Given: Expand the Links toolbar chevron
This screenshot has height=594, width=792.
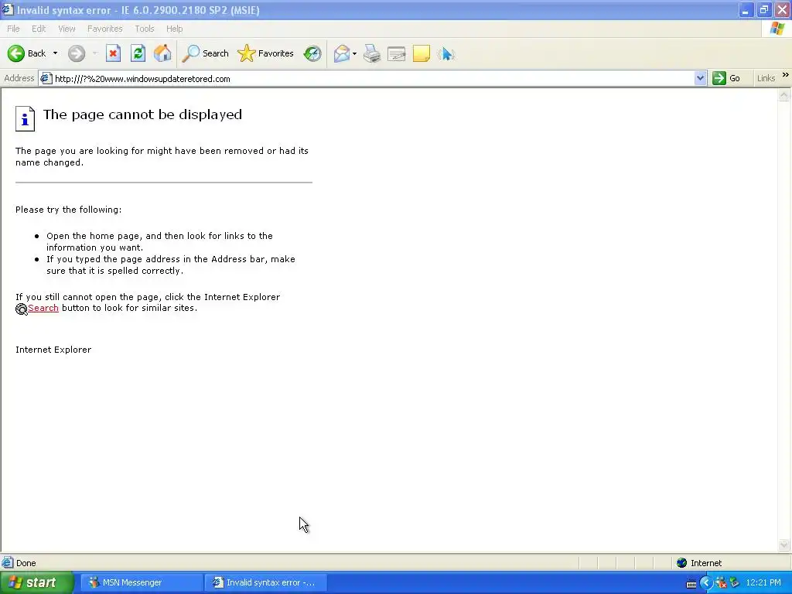Looking at the screenshot, I should (x=786, y=75).
